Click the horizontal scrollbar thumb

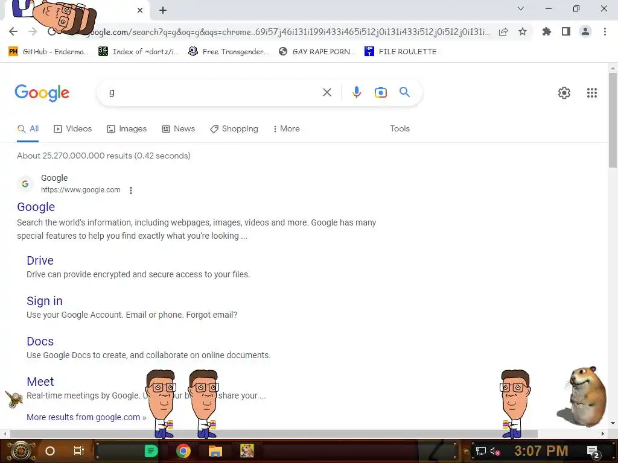pos(273,433)
